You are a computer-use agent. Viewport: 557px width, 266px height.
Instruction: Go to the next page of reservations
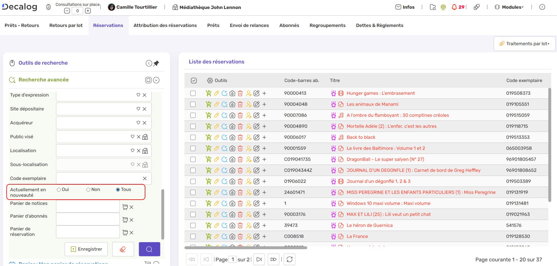(259, 259)
